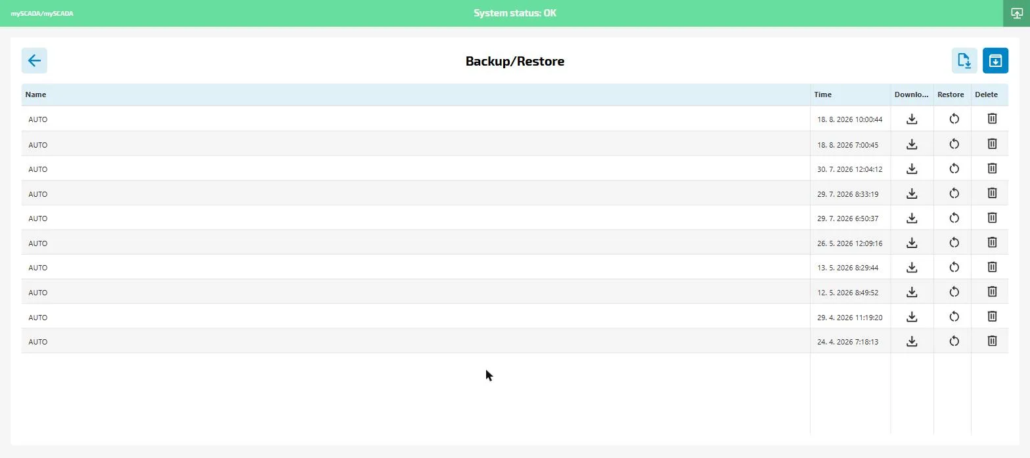1030x458 pixels.
Task: Restore the 30. 7. 2026 12:04:12 backup
Action: click(954, 169)
